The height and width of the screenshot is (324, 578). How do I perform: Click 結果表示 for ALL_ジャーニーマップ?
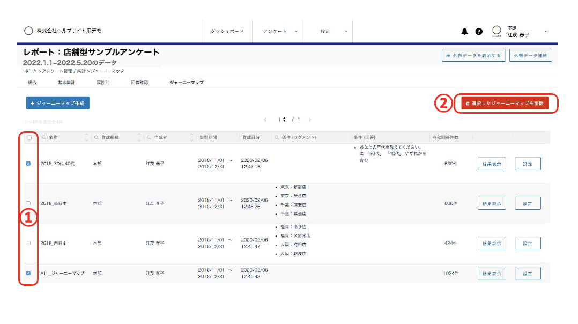pyautogui.click(x=492, y=274)
